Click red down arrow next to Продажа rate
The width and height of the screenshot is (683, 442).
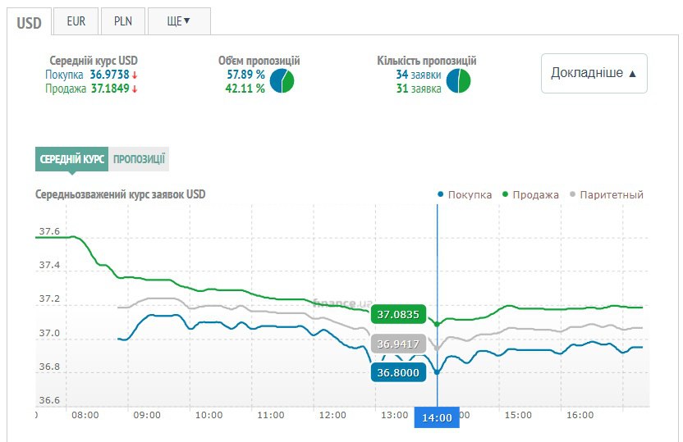(135, 89)
